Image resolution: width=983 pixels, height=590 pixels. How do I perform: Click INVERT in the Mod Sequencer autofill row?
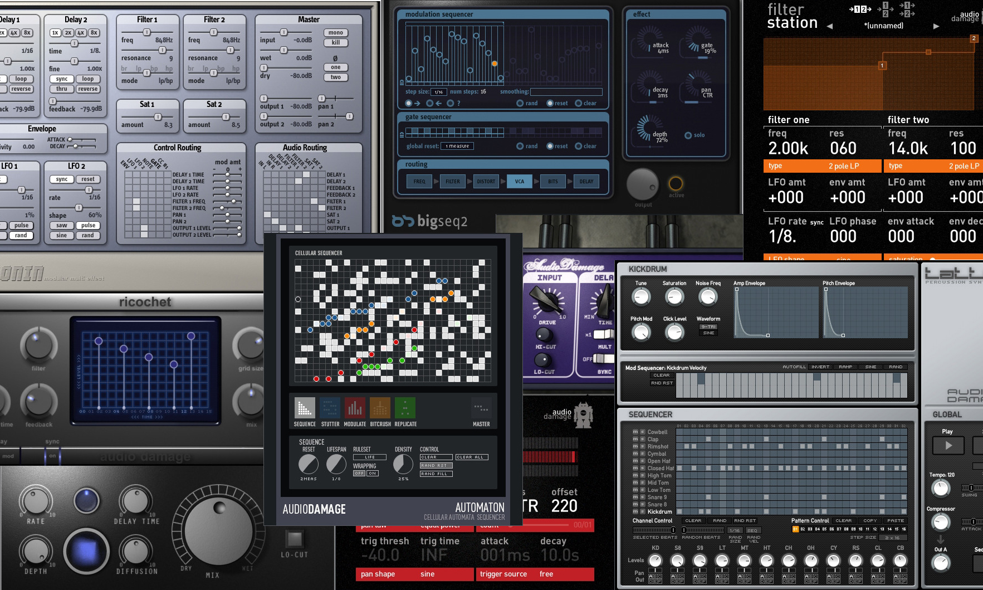820,367
